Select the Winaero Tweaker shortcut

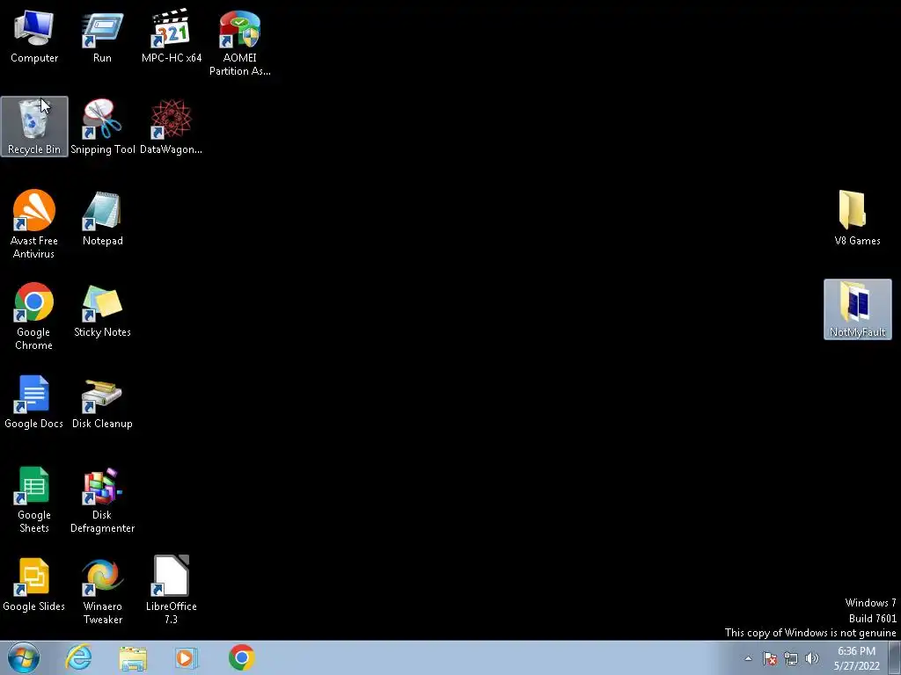(102, 590)
